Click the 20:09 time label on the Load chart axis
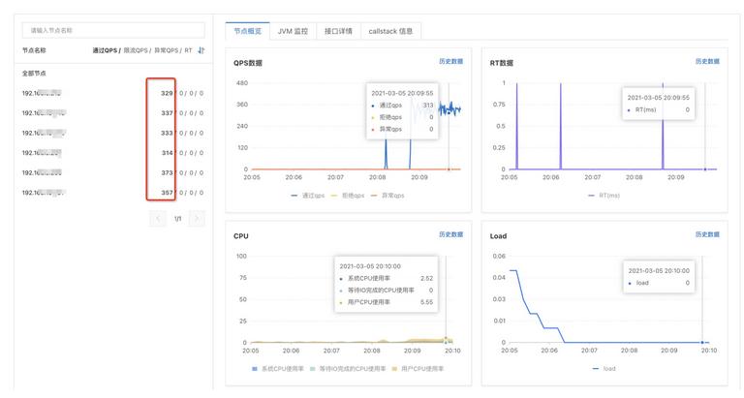Screen dimensions: 744x398 tap(669, 351)
